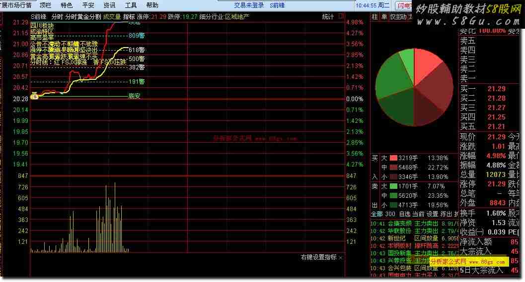Select the 自选 watchlist alerts tab
Viewport: 525px width, 282px height.
click(404, 214)
